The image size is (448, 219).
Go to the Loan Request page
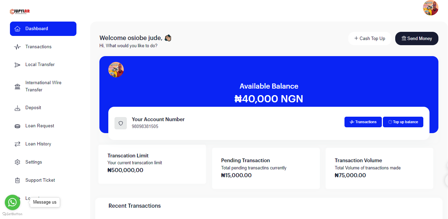pyautogui.click(x=40, y=126)
